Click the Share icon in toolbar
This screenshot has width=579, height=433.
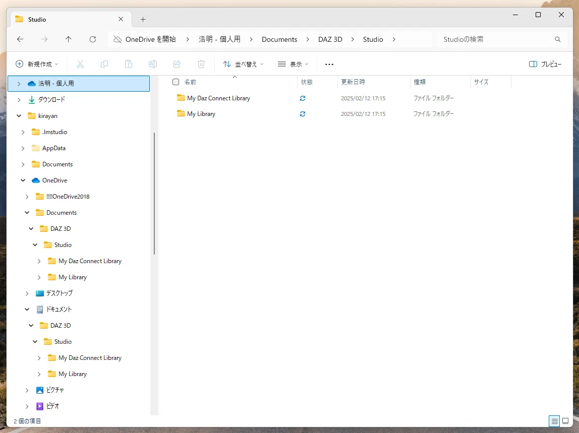177,64
